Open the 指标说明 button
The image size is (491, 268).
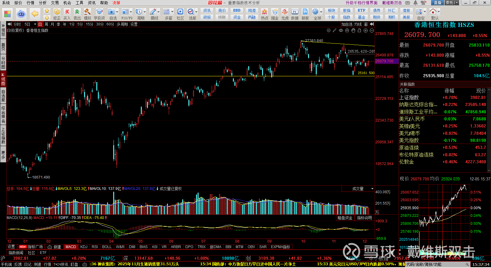(x=364, y=218)
